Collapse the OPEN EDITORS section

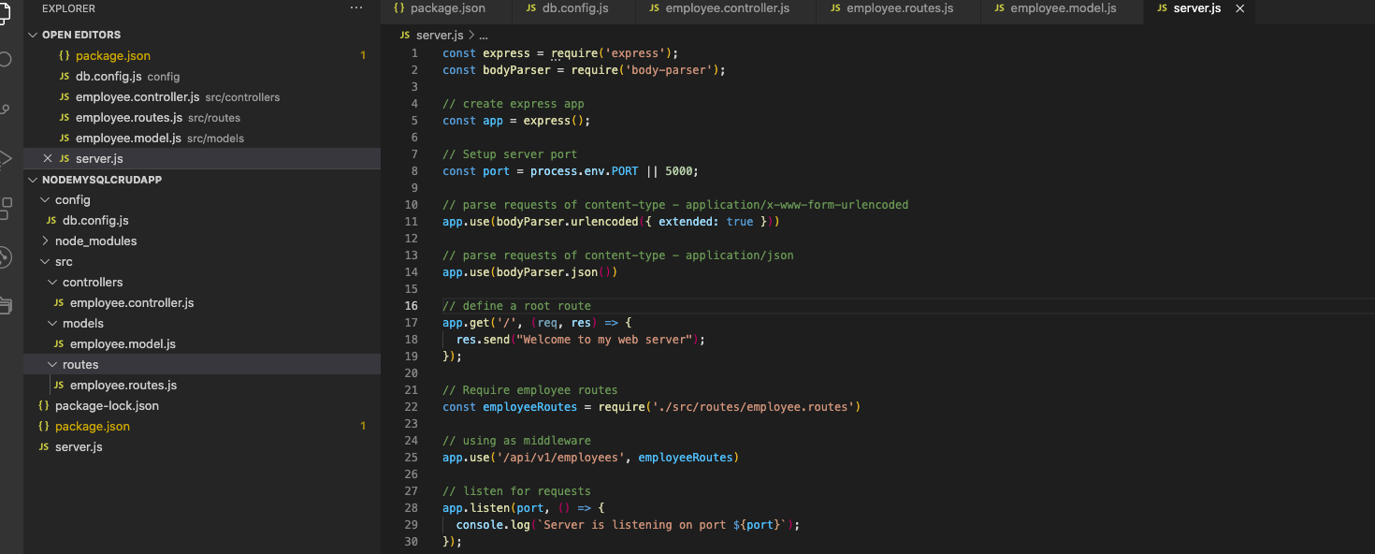(35, 35)
